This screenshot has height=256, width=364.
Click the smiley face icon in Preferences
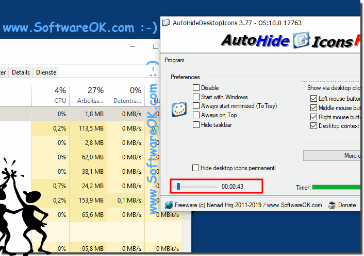tap(179, 109)
